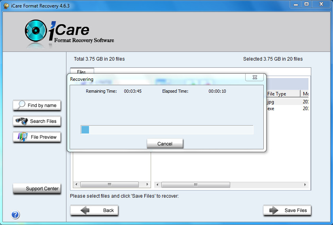Screen dimensions: 333x225
Task: Click the file list horizontal scrollbar thumb
Action: [x=196, y=185]
